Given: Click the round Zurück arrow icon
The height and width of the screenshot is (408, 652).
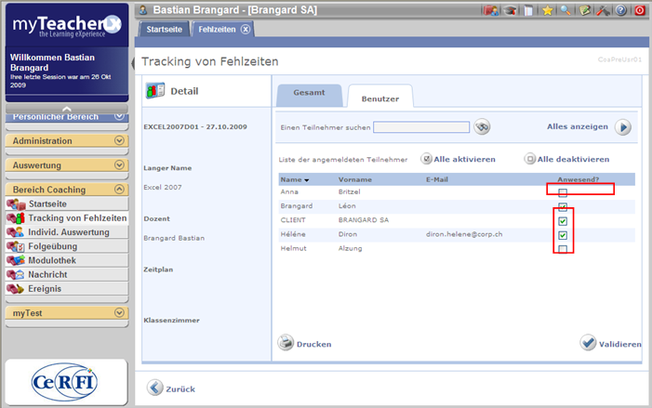Looking at the screenshot, I should [x=156, y=388].
